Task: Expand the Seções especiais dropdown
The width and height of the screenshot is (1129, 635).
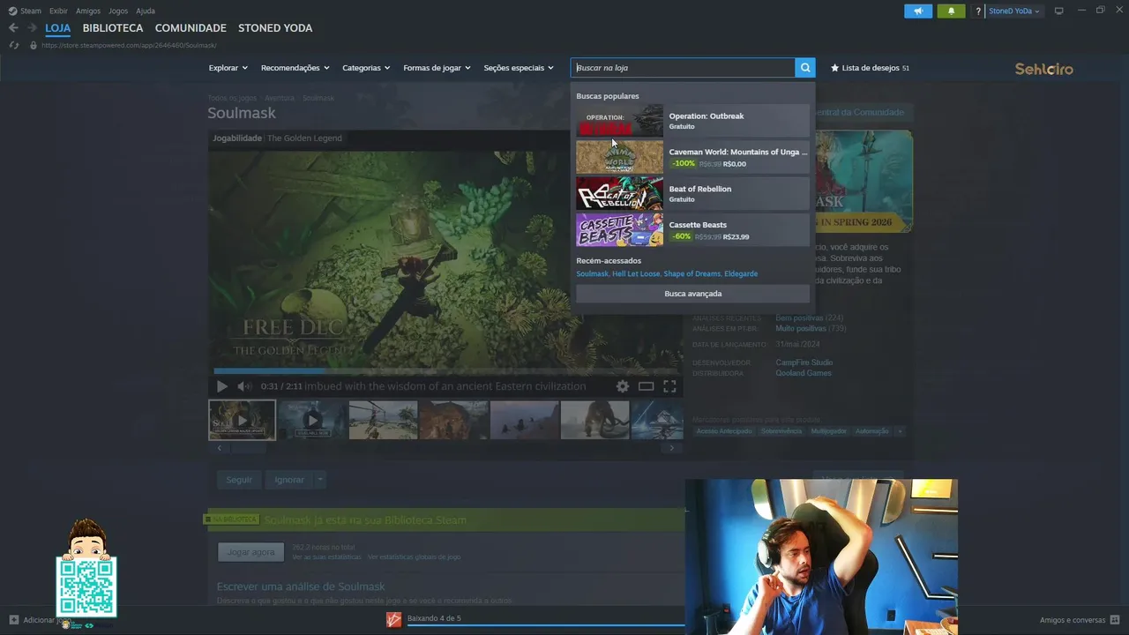Action: coord(519,68)
